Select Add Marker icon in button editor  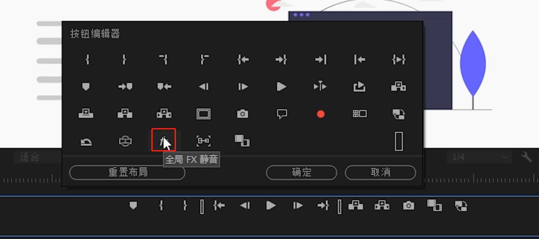click(x=86, y=87)
